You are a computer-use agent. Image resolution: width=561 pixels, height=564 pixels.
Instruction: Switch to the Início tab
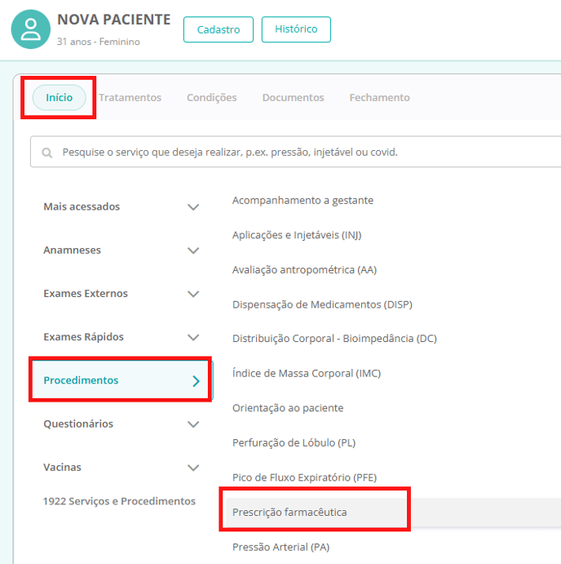(60, 98)
